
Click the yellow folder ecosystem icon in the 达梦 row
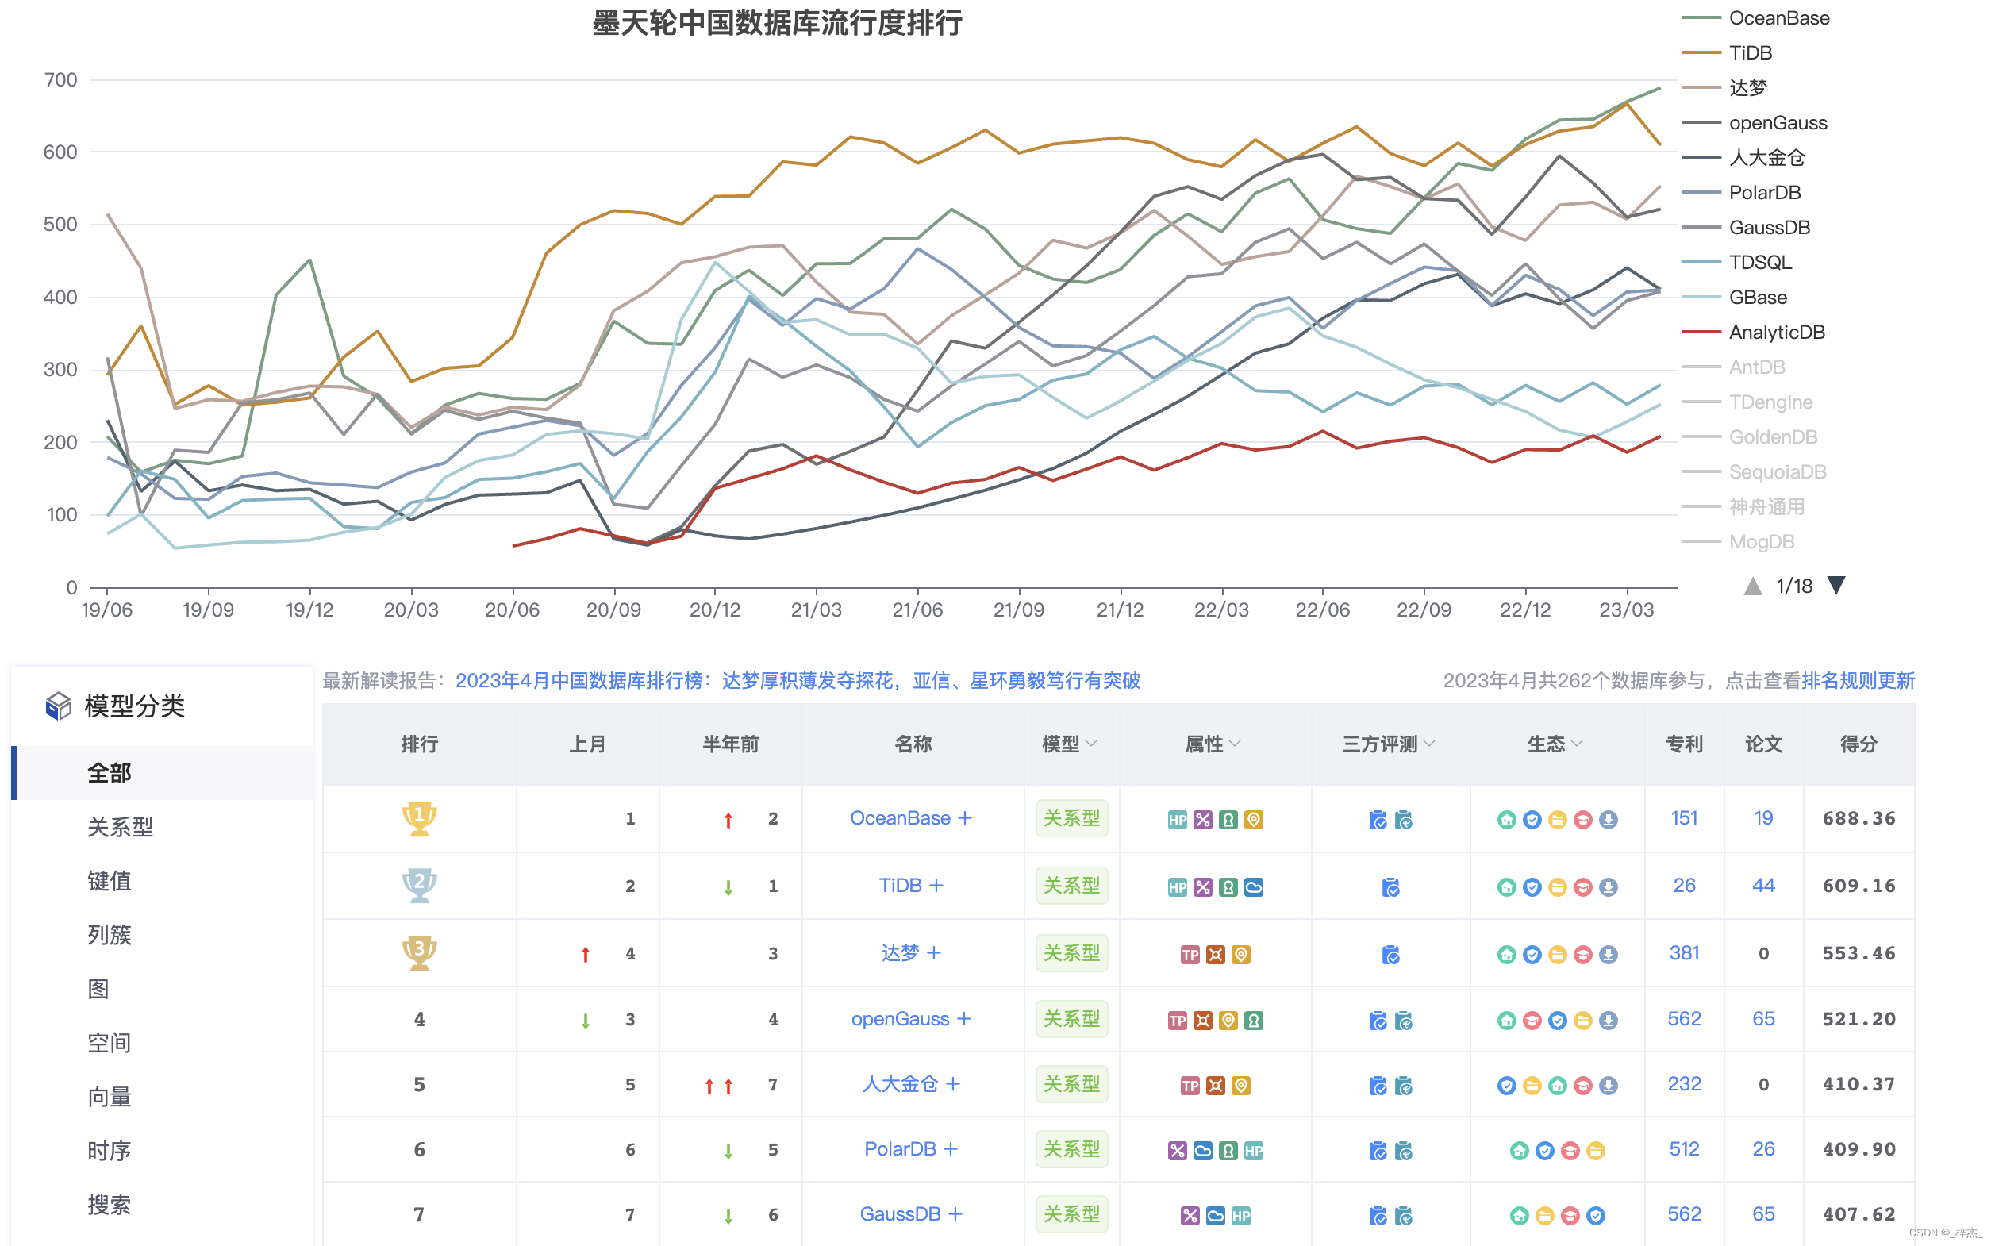[x=1558, y=955]
